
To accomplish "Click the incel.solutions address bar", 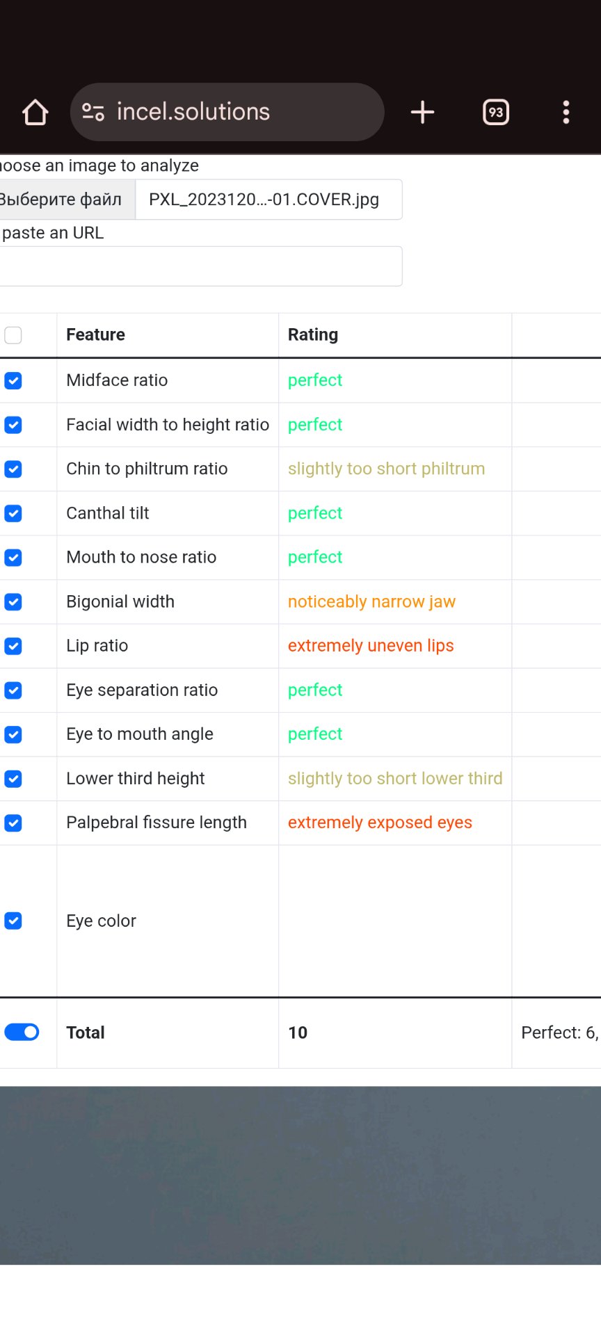I will [230, 112].
